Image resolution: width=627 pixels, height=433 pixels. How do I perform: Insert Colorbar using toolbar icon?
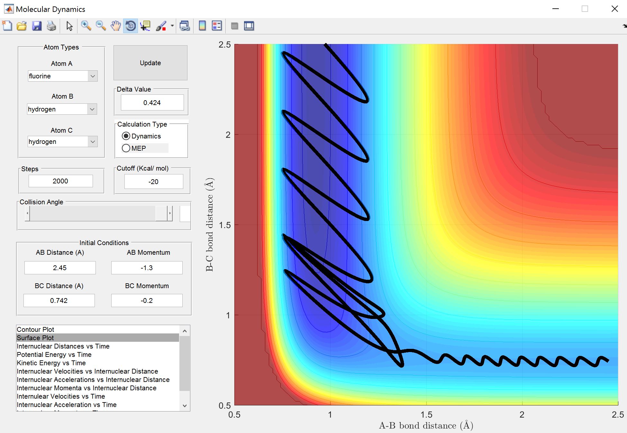202,26
